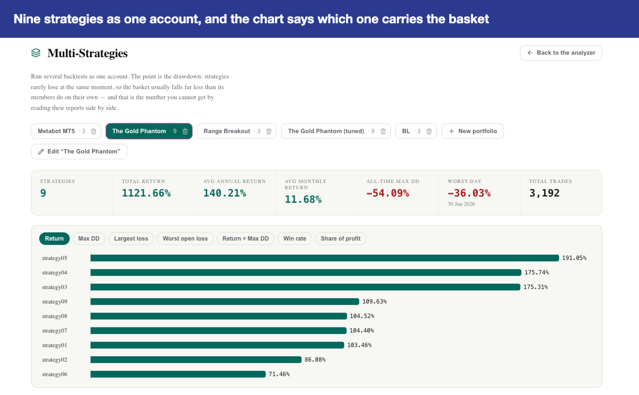This screenshot has width=639, height=395.
Task: Click the Multi-Strategies stacked layers icon
Action: (x=36, y=53)
